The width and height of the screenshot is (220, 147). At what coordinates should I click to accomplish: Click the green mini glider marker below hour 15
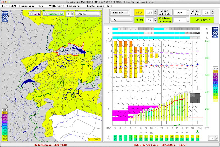(177, 125)
